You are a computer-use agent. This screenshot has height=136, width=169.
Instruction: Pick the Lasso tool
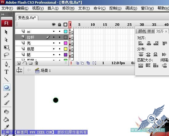[x=6, y=55]
